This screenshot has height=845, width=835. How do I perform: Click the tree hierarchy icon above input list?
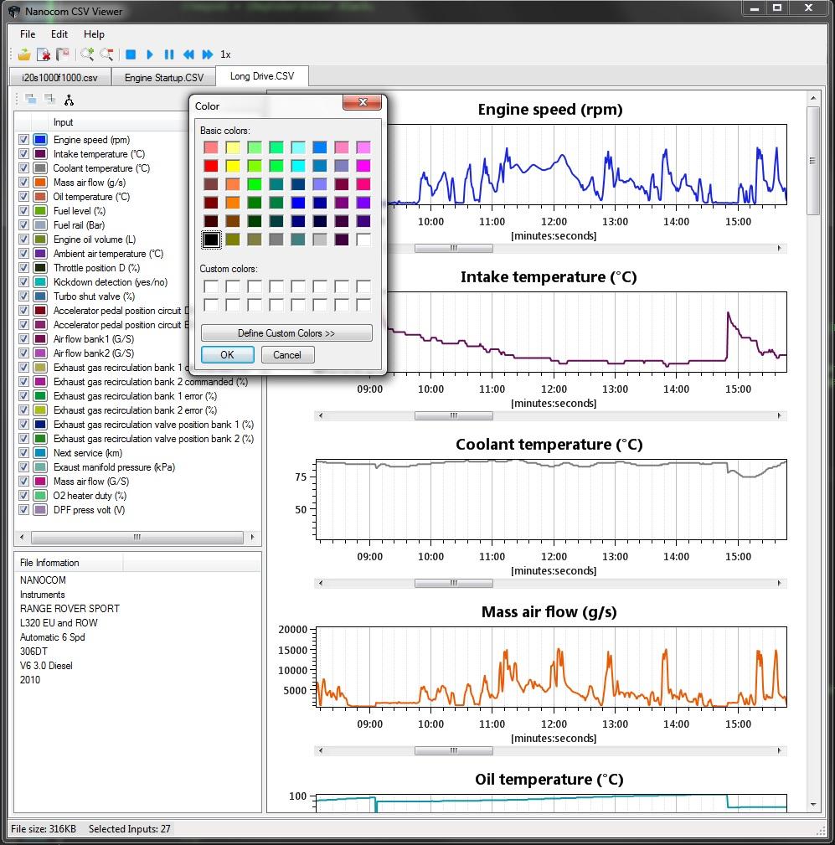(69, 100)
